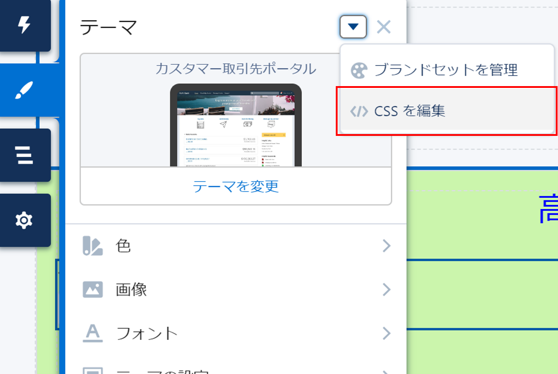Select the Theme paintbrush sidebar icon
558x374 pixels.
pos(24,90)
